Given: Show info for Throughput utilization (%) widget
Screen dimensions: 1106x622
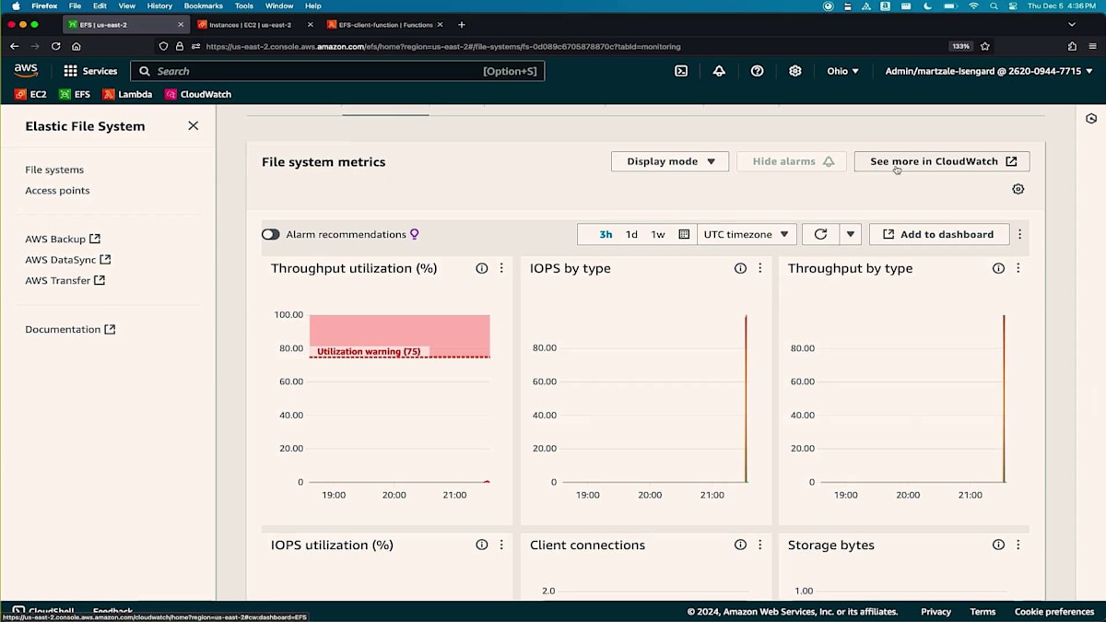Looking at the screenshot, I should 481,268.
